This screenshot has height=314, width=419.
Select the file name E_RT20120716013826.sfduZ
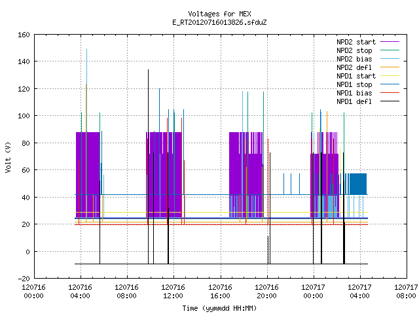tap(219, 22)
